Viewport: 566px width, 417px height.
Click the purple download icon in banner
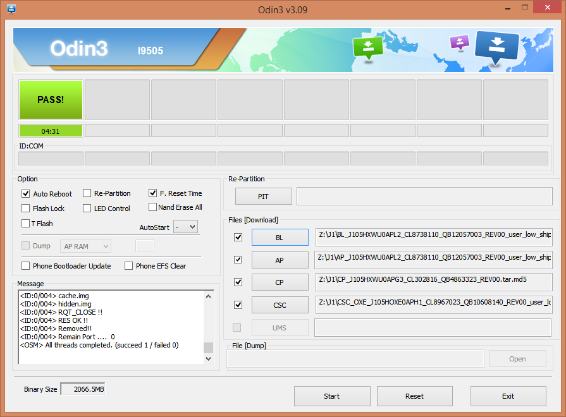460,42
